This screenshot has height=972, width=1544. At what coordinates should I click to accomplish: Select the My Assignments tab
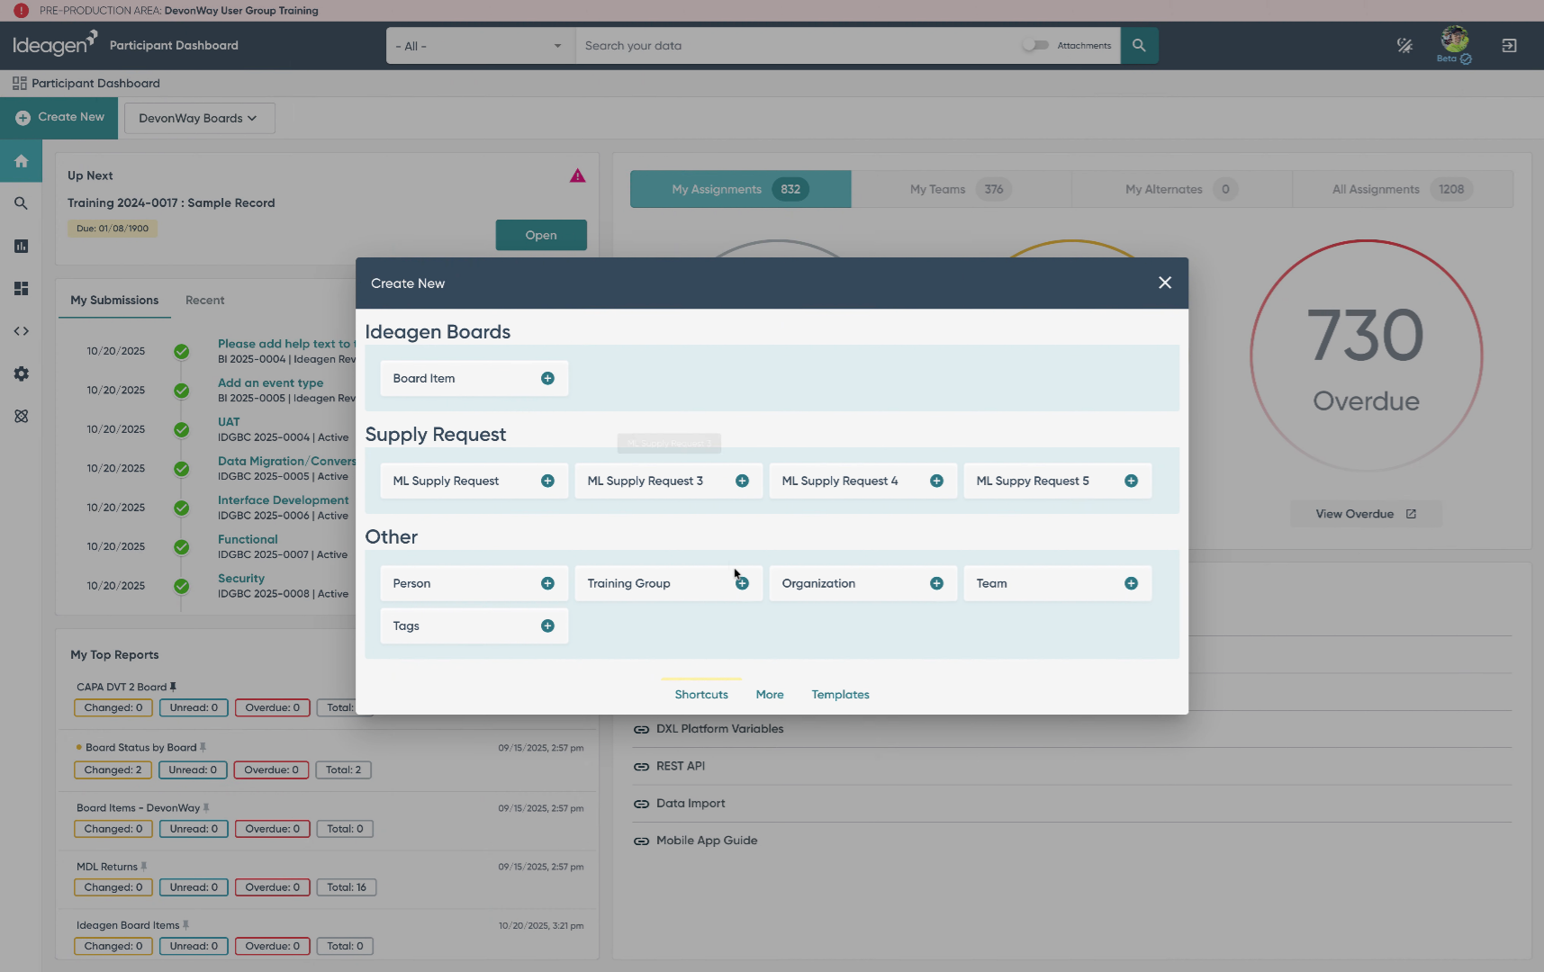pos(740,189)
